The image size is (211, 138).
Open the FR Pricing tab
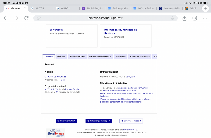point(93,8)
